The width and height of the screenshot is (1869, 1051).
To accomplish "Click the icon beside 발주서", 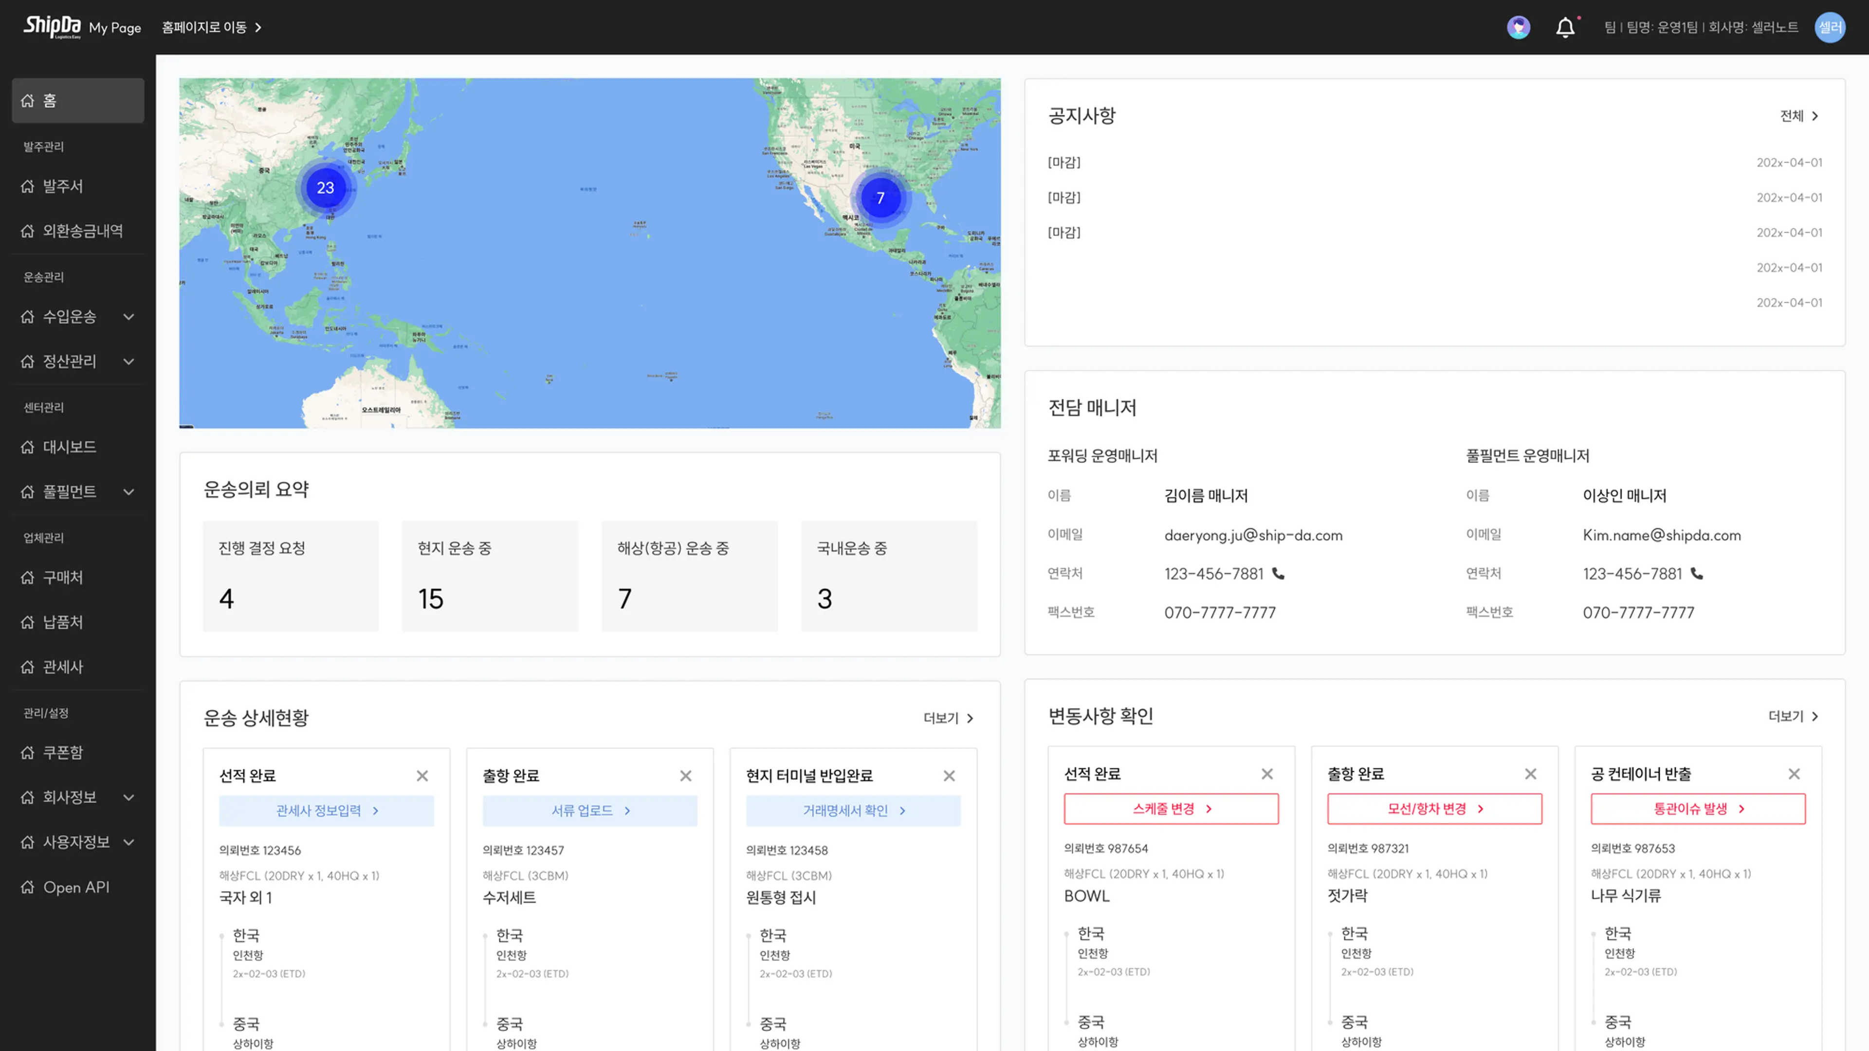I will [28, 186].
